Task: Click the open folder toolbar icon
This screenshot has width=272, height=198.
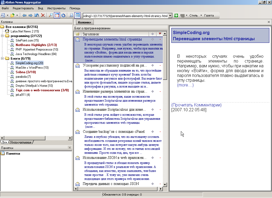Action: point(12,15)
